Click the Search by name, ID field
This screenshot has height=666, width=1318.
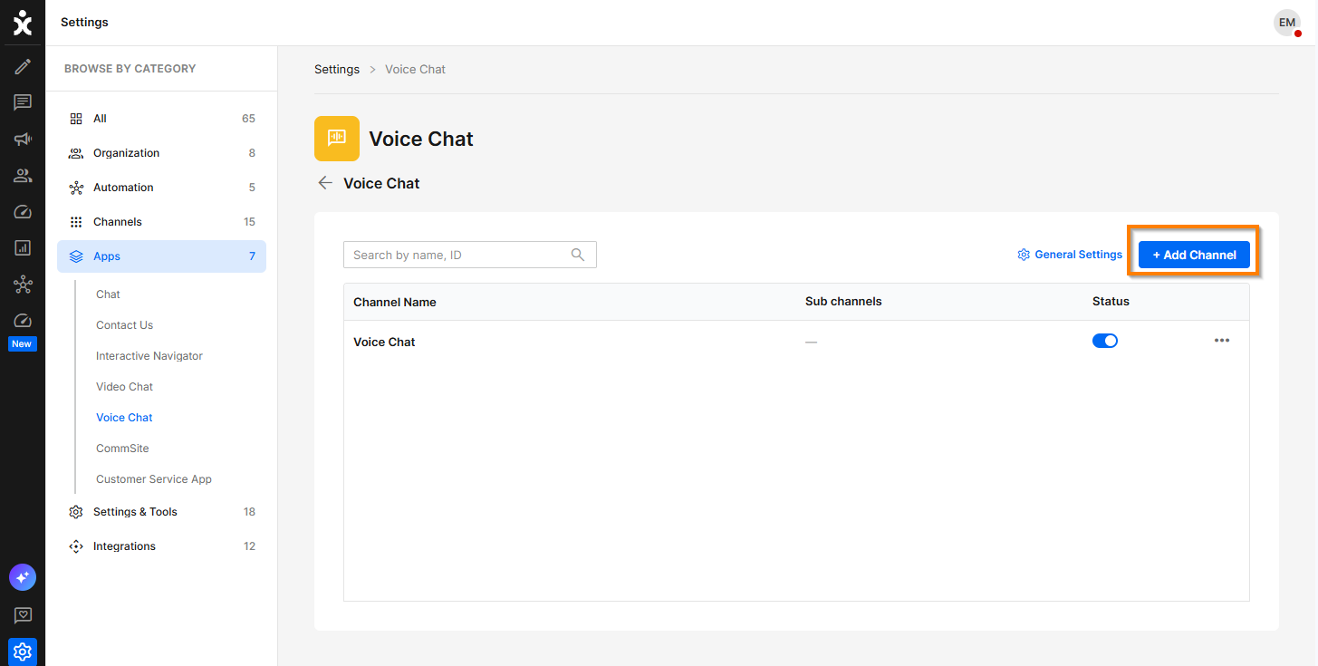point(470,255)
